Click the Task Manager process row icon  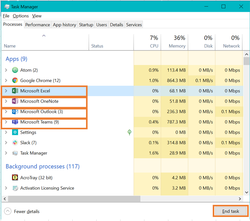(15, 153)
